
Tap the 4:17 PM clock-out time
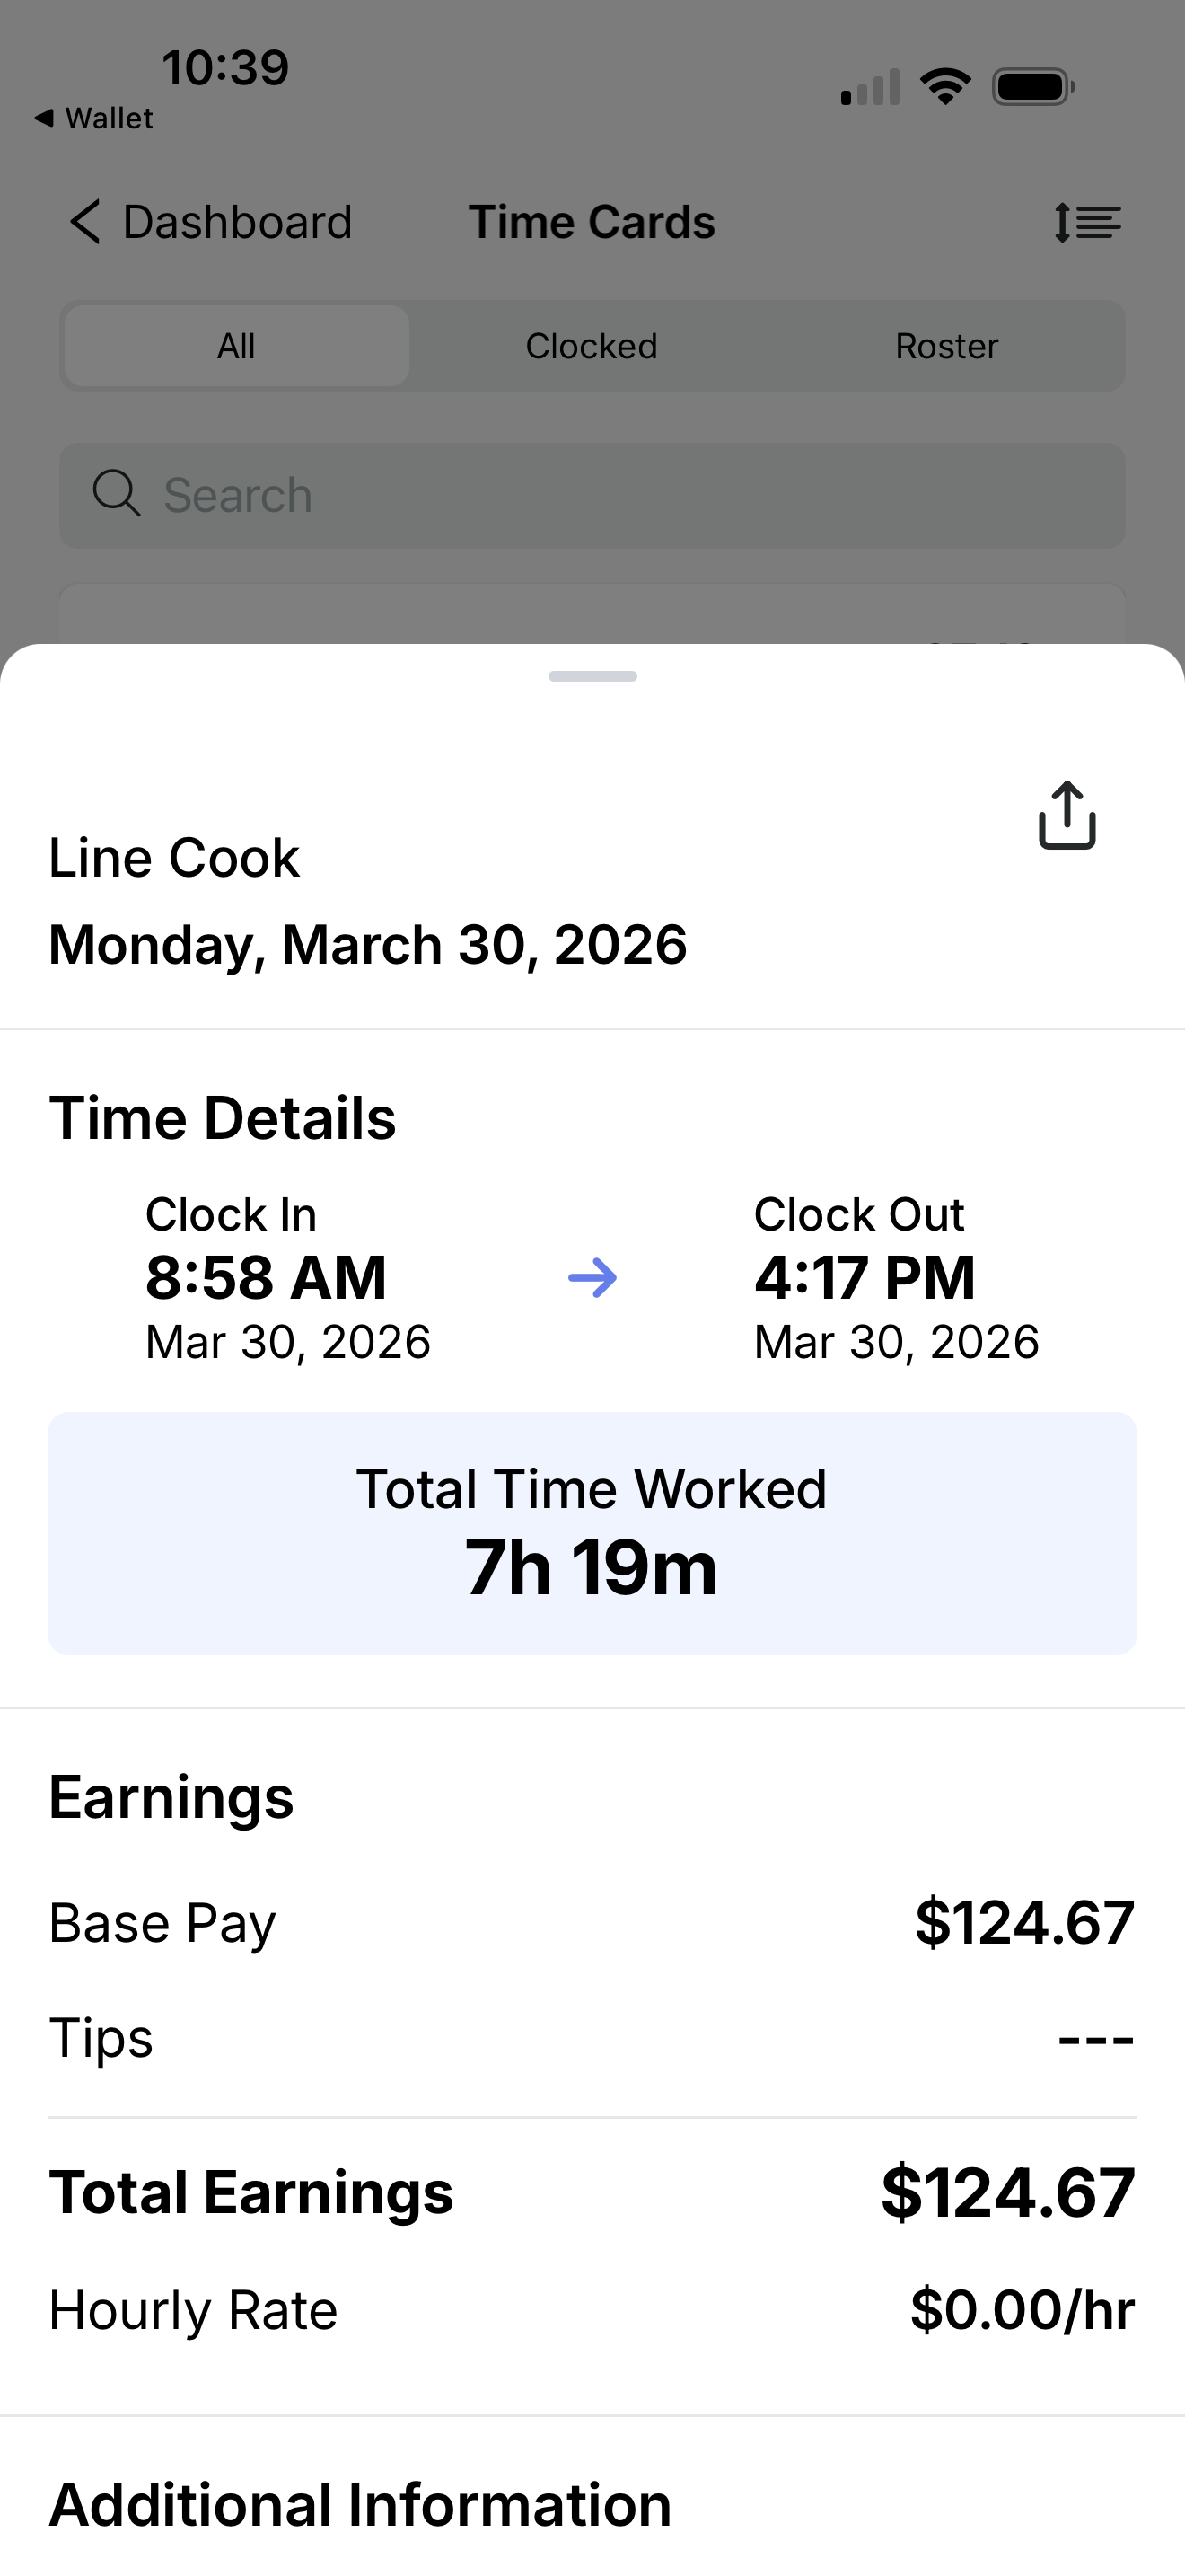(x=865, y=1277)
